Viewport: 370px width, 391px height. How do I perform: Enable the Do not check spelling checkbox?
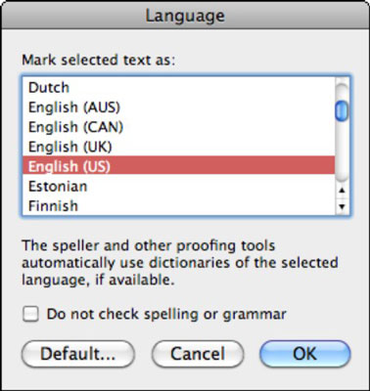pos(30,314)
